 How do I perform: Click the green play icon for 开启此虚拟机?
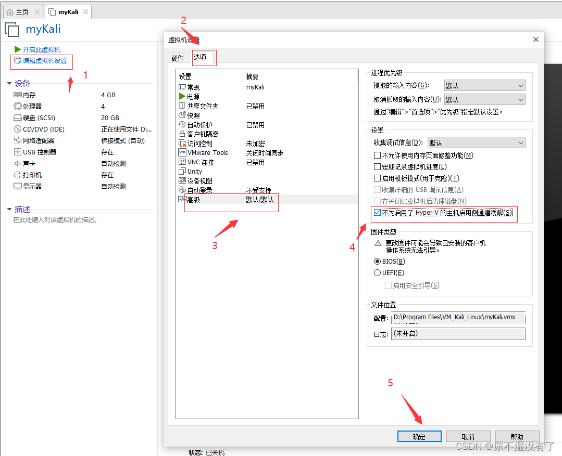18,49
